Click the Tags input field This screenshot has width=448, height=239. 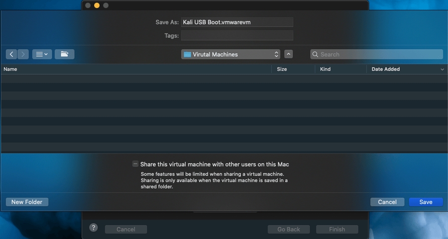pyautogui.click(x=237, y=35)
